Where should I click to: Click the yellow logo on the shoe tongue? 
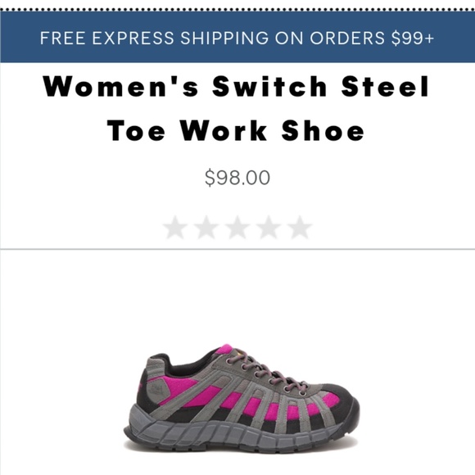[x=241, y=353]
